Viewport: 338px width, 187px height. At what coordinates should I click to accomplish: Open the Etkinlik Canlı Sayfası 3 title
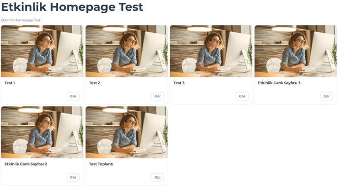[x=279, y=83]
